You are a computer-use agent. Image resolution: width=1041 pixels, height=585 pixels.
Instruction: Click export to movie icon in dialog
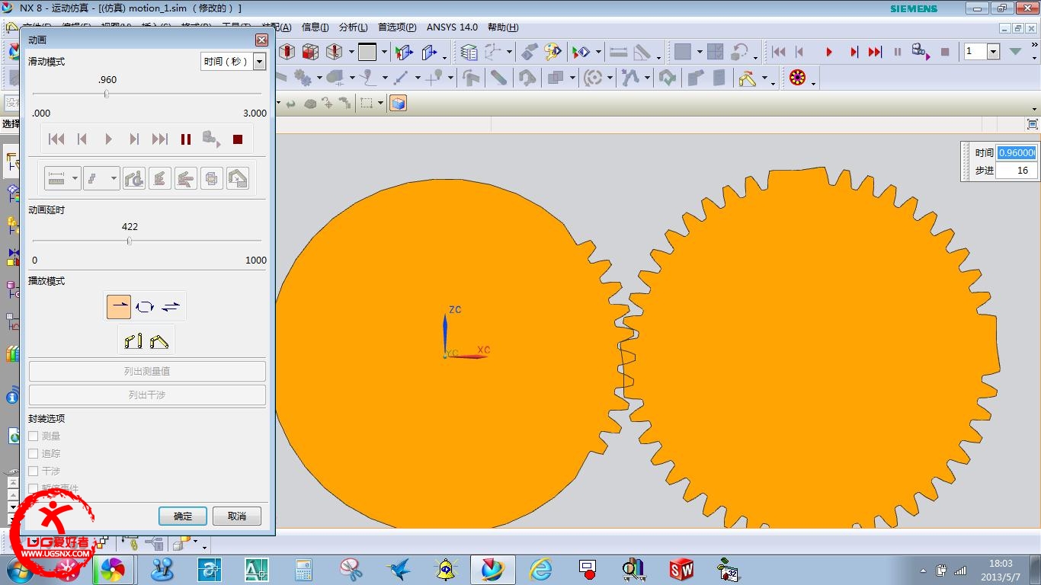pyautogui.click(x=211, y=139)
